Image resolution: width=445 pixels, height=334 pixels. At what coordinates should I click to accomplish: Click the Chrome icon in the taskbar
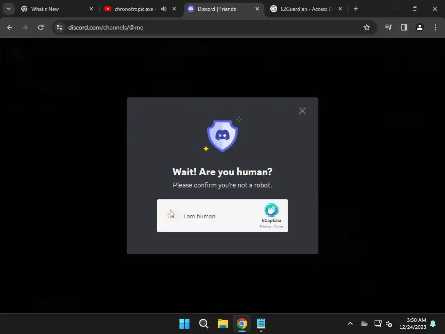point(242,324)
